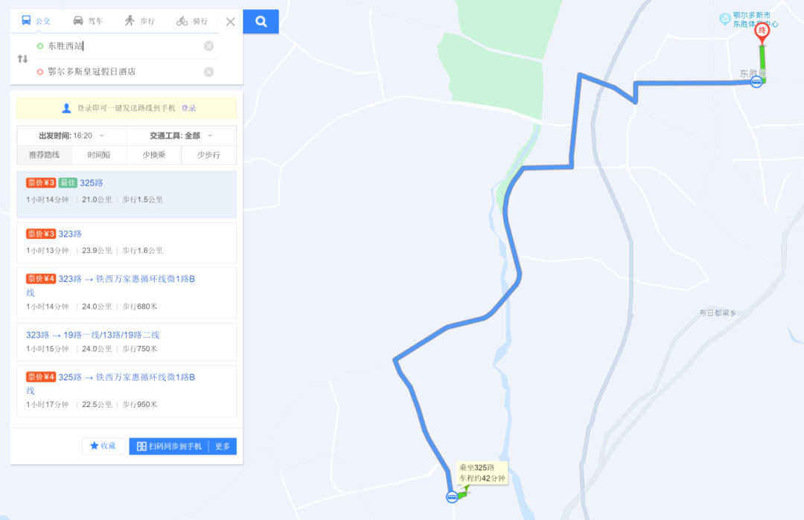This screenshot has height=520, width=804.
Task: Click the 收藏 favorite button
Action: (103, 446)
